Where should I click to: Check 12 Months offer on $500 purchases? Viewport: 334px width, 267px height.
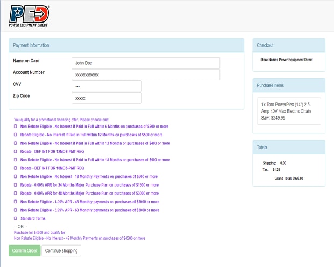point(16,135)
